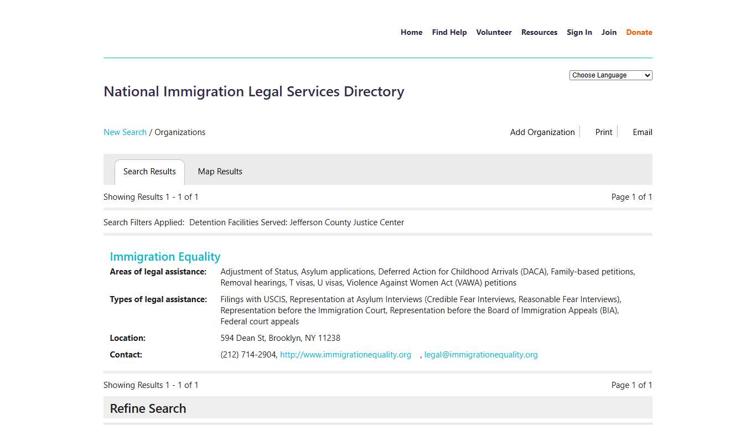Navigate to the Home menu item
The height and width of the screenshot is (425, 756).
411,32
